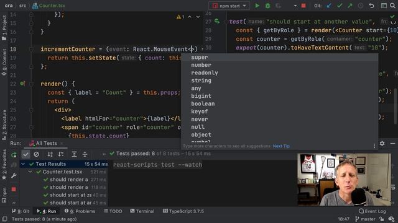Choose 'boolean' from completion list

coord(280,104)
